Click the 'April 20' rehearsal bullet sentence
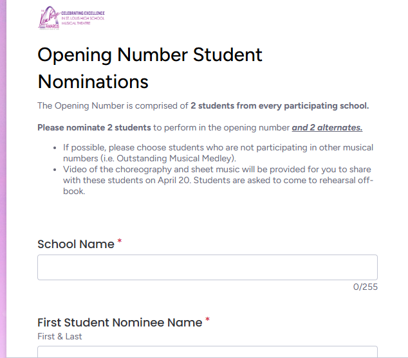 tap(218, 181)
